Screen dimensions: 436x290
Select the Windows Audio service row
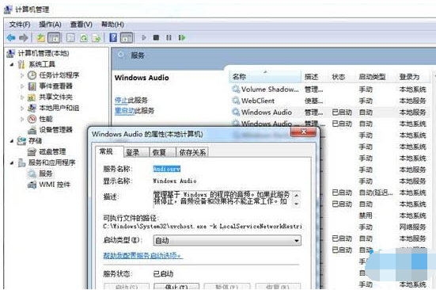point(329,113)
